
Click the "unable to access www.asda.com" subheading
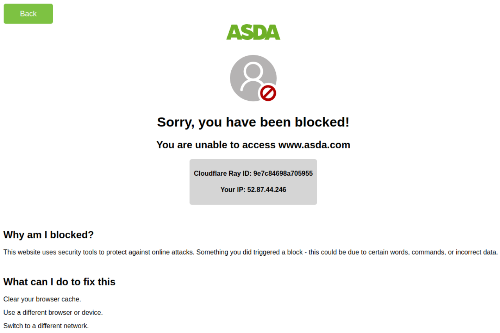tap(253, 145)
